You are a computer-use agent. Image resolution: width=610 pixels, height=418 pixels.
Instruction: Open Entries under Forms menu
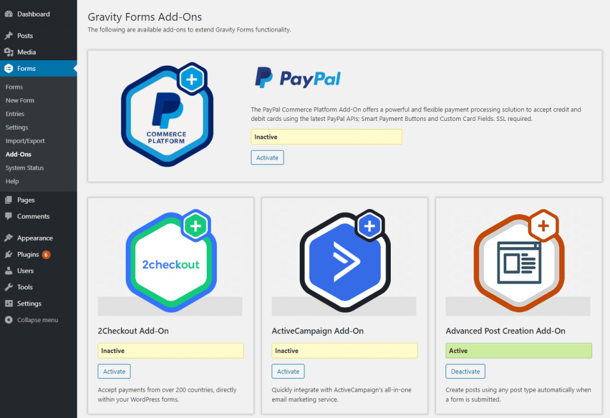[15, 114]
